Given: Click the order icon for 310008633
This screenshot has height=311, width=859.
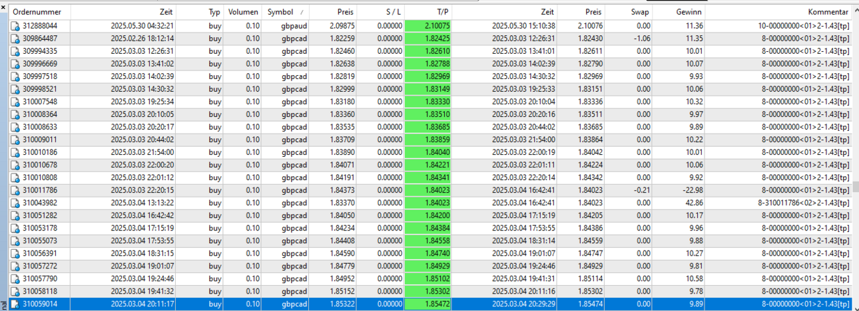Looking at the screenshot, I should [x=16, y=127].
